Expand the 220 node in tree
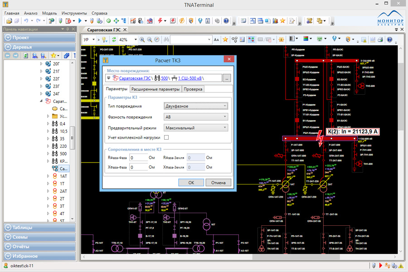 (48, 146)
